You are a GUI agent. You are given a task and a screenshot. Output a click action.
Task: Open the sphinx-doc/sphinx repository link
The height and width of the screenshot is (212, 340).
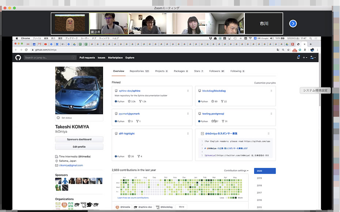[x=130, y=91]
